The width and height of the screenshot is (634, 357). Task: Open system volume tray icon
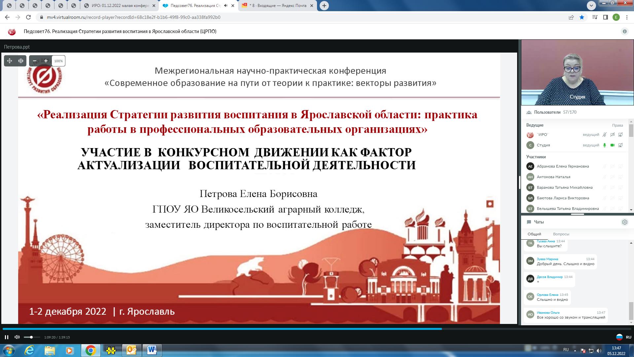[599, 351]
